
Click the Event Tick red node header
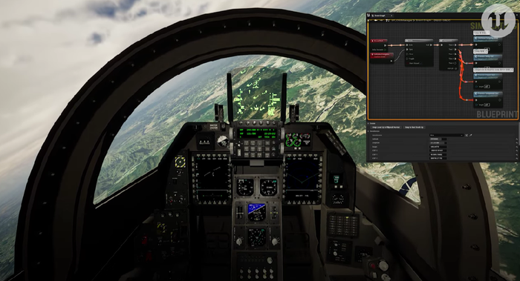tap(379, 41)
